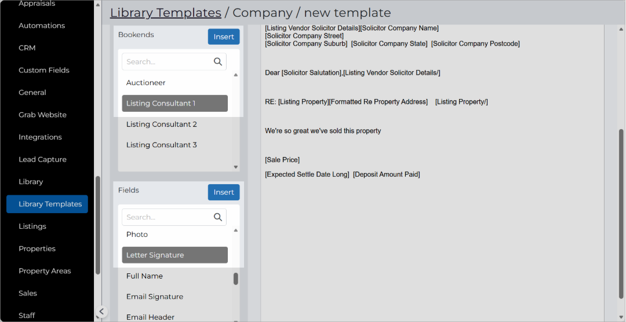Click Fields list scroll-up arrow

tap(235, 230)
